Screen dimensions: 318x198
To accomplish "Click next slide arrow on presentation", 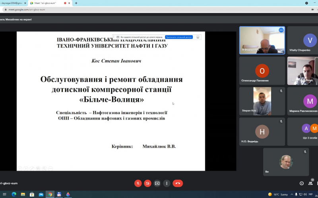I will point(26,168).
